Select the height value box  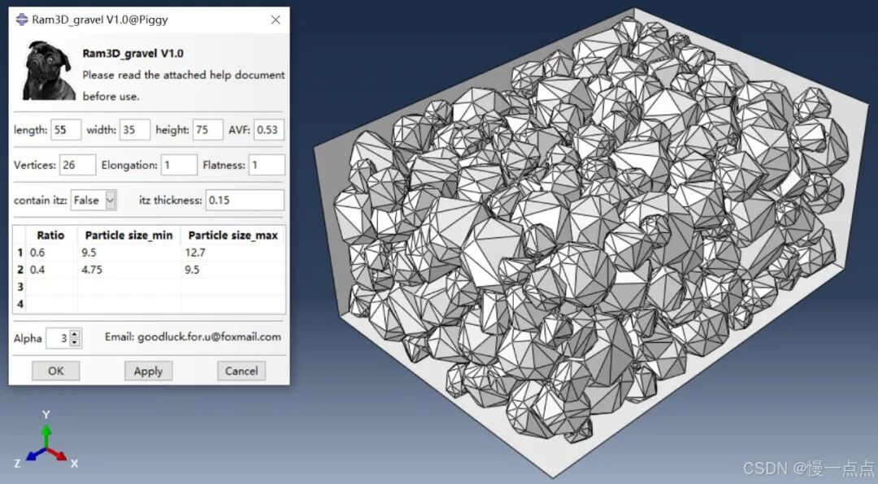point(208,130)
